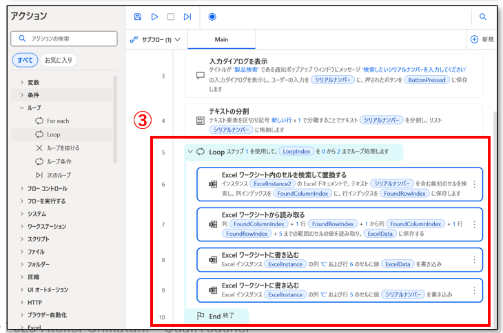This screenshot has width=503, height=333.
Task: Open more options for step 8 action
Action: pos(474,260)
